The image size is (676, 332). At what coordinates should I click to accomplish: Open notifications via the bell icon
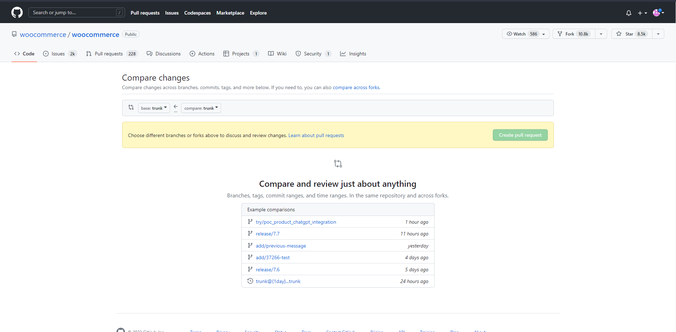(x=628, y=13)
